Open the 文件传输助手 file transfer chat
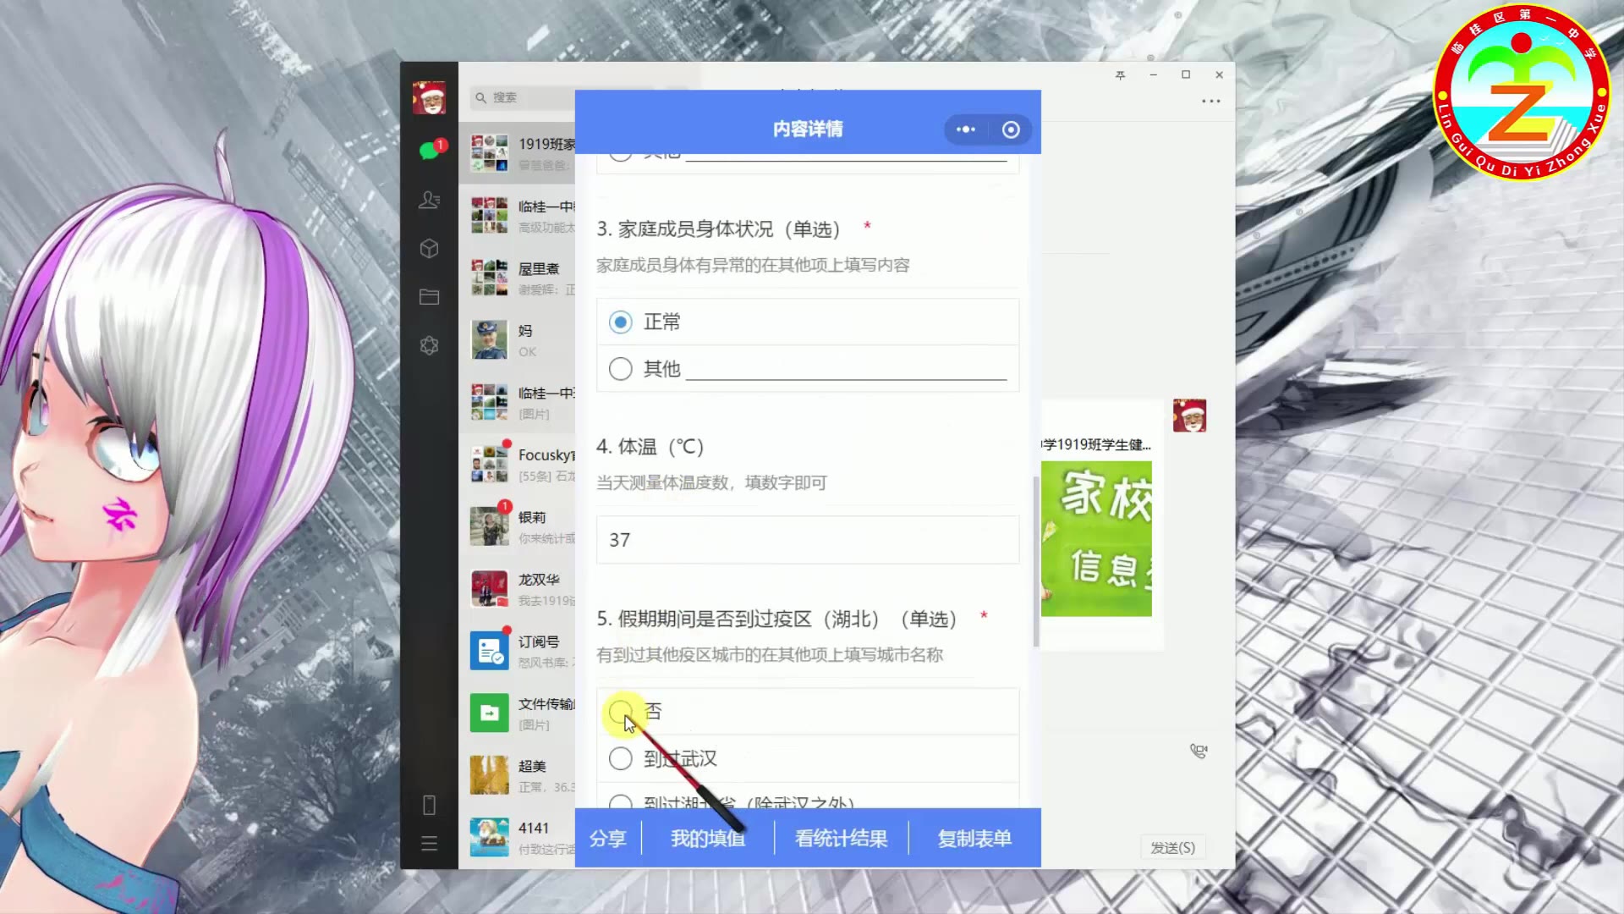This screenshot has height=914, width=1624. [x=517, y=713]
